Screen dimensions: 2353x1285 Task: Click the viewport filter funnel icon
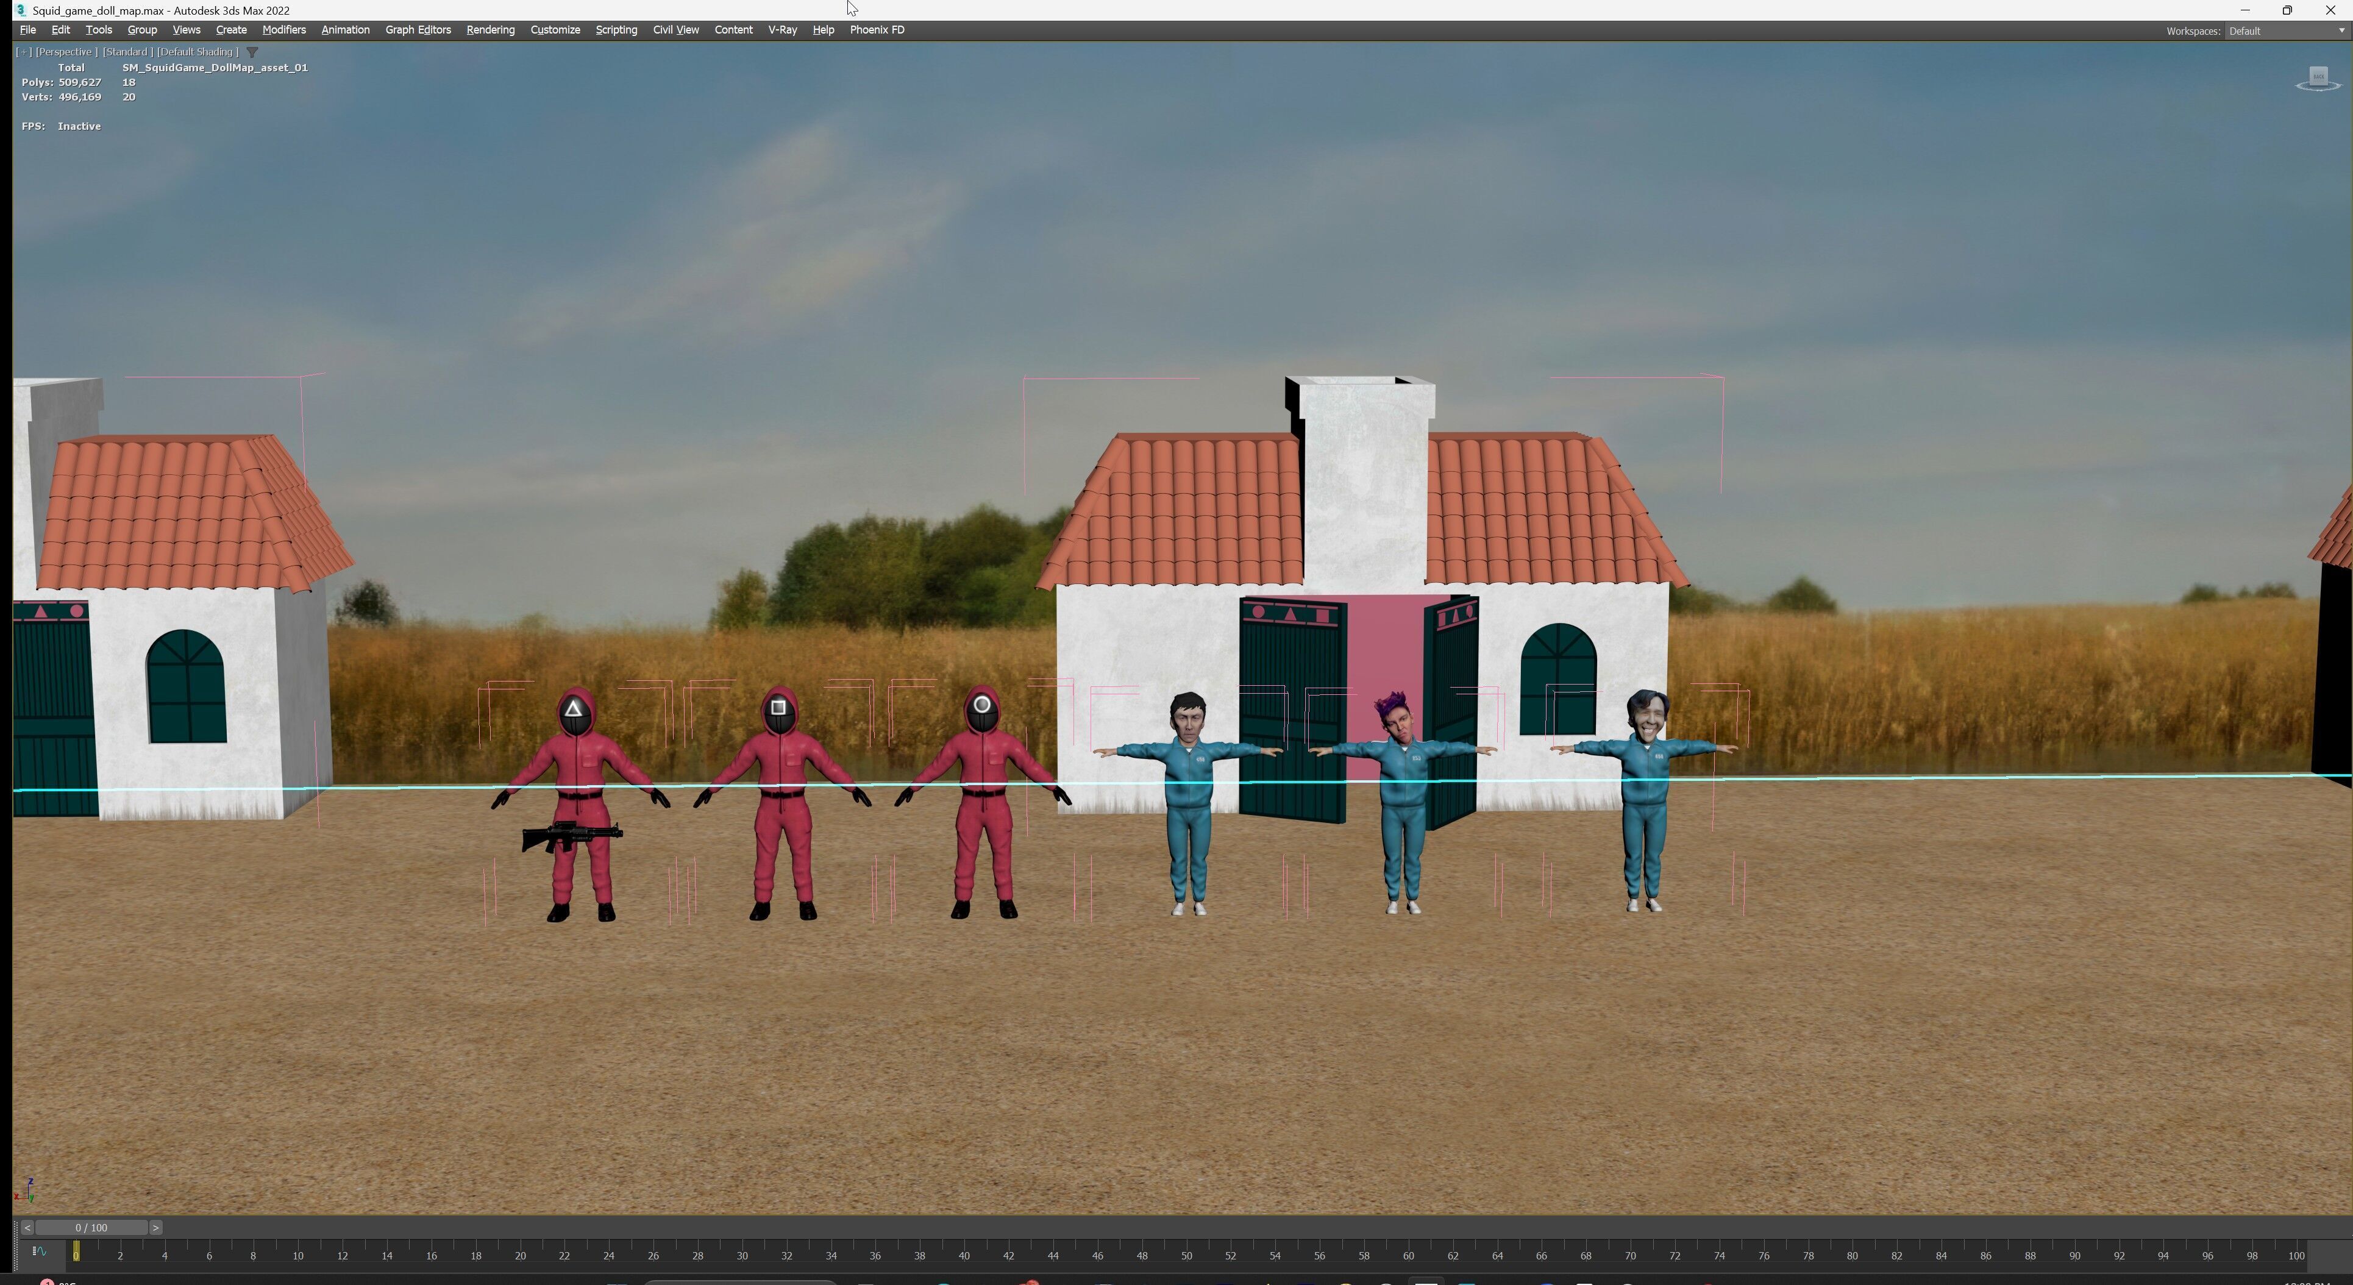point(253,52)
